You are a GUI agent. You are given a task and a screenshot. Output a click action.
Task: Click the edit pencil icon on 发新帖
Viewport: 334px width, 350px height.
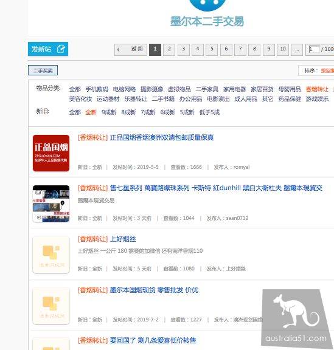tap(61, 49)
